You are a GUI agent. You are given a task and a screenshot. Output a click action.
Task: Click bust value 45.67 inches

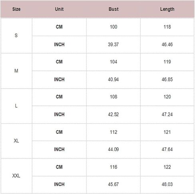113,184
